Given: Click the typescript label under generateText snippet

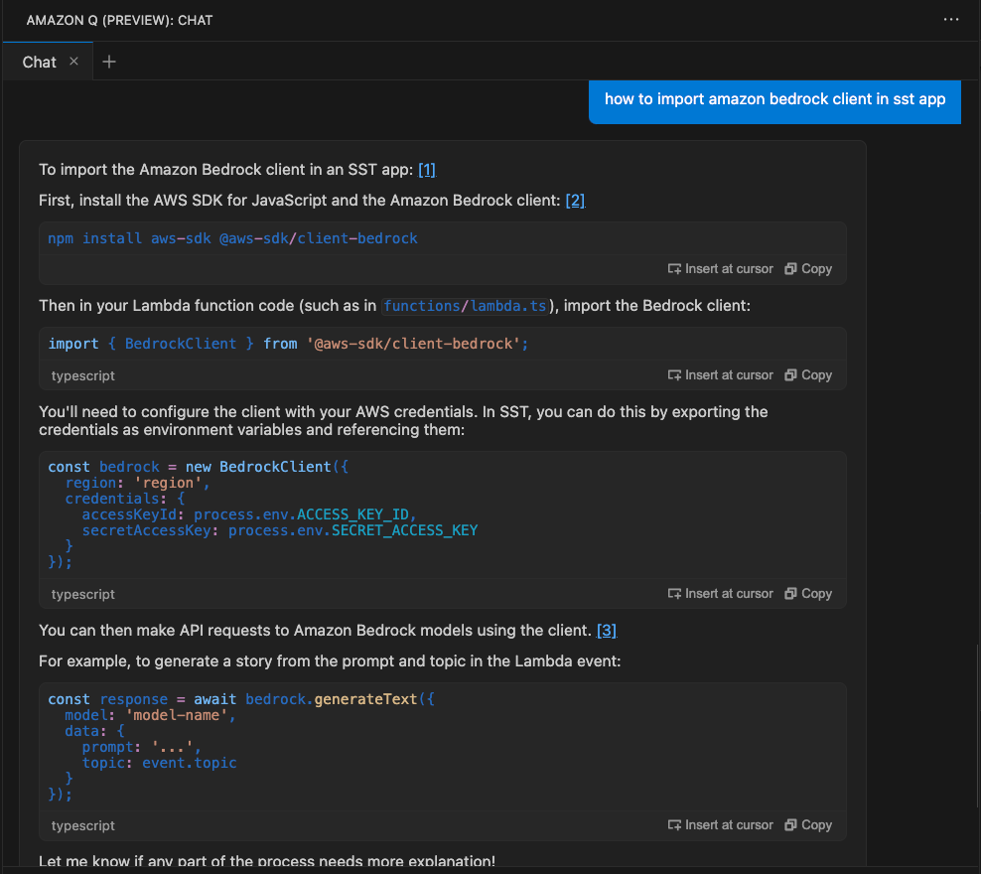Looking at the screenshot, I should click(x=82, y=825).
